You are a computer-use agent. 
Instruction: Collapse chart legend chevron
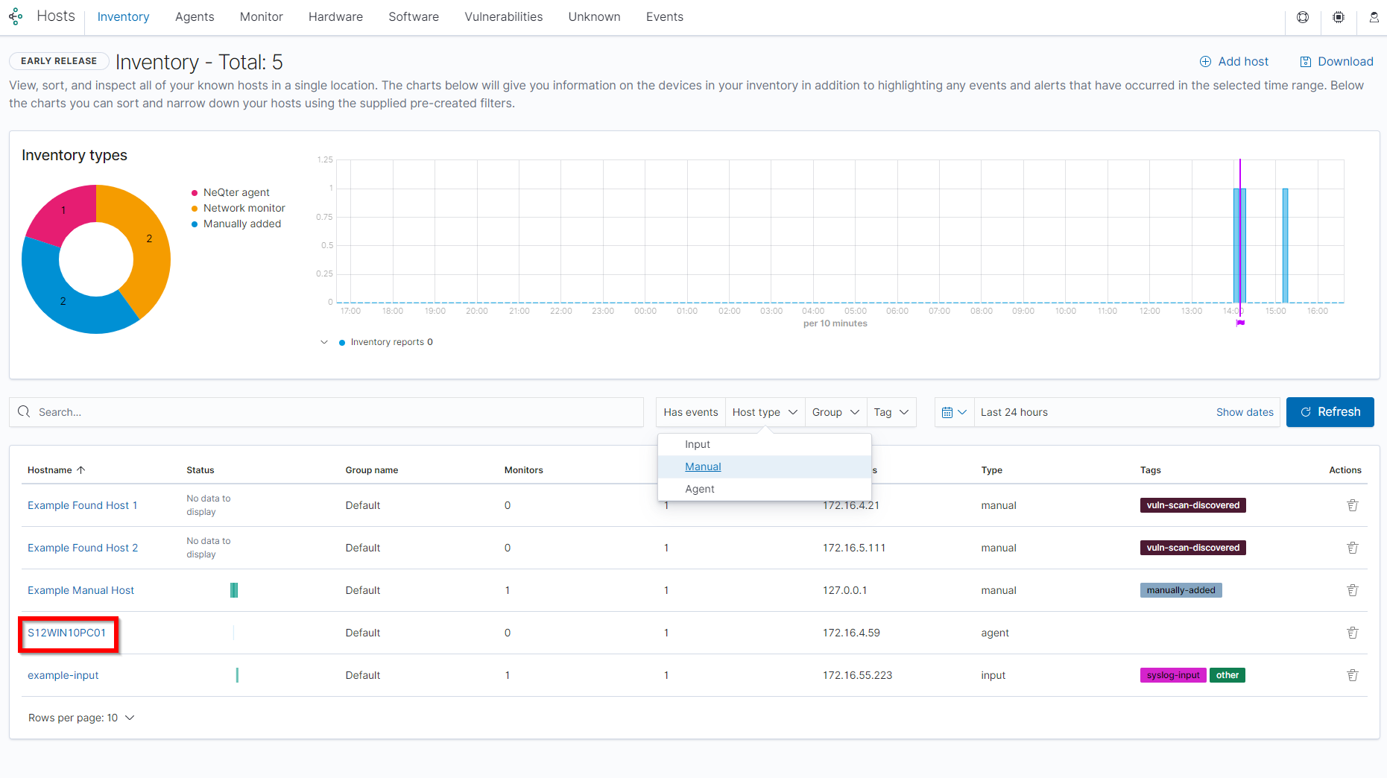coord(324,342)
